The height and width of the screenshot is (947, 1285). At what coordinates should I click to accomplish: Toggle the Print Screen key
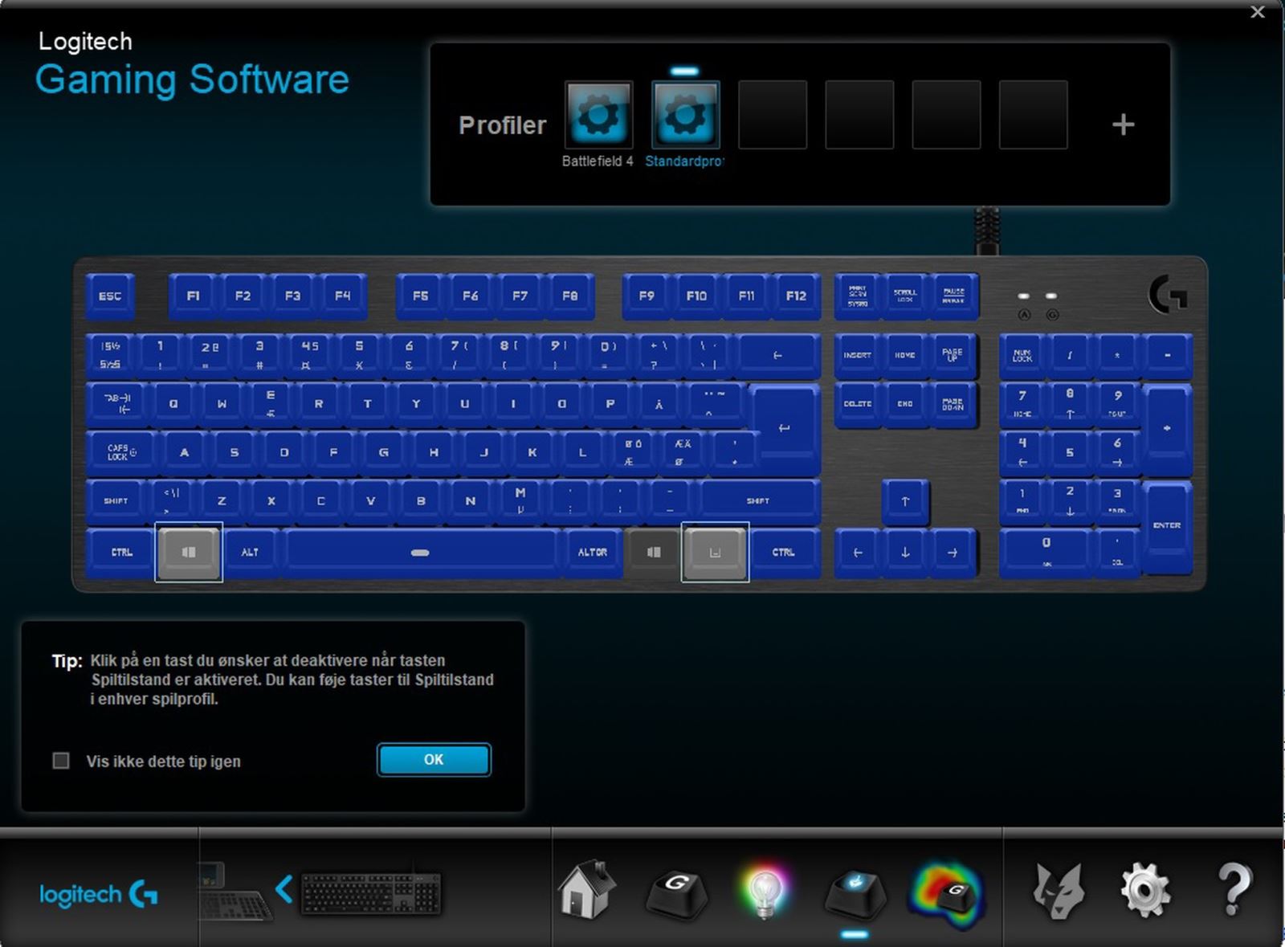point(857,296)
